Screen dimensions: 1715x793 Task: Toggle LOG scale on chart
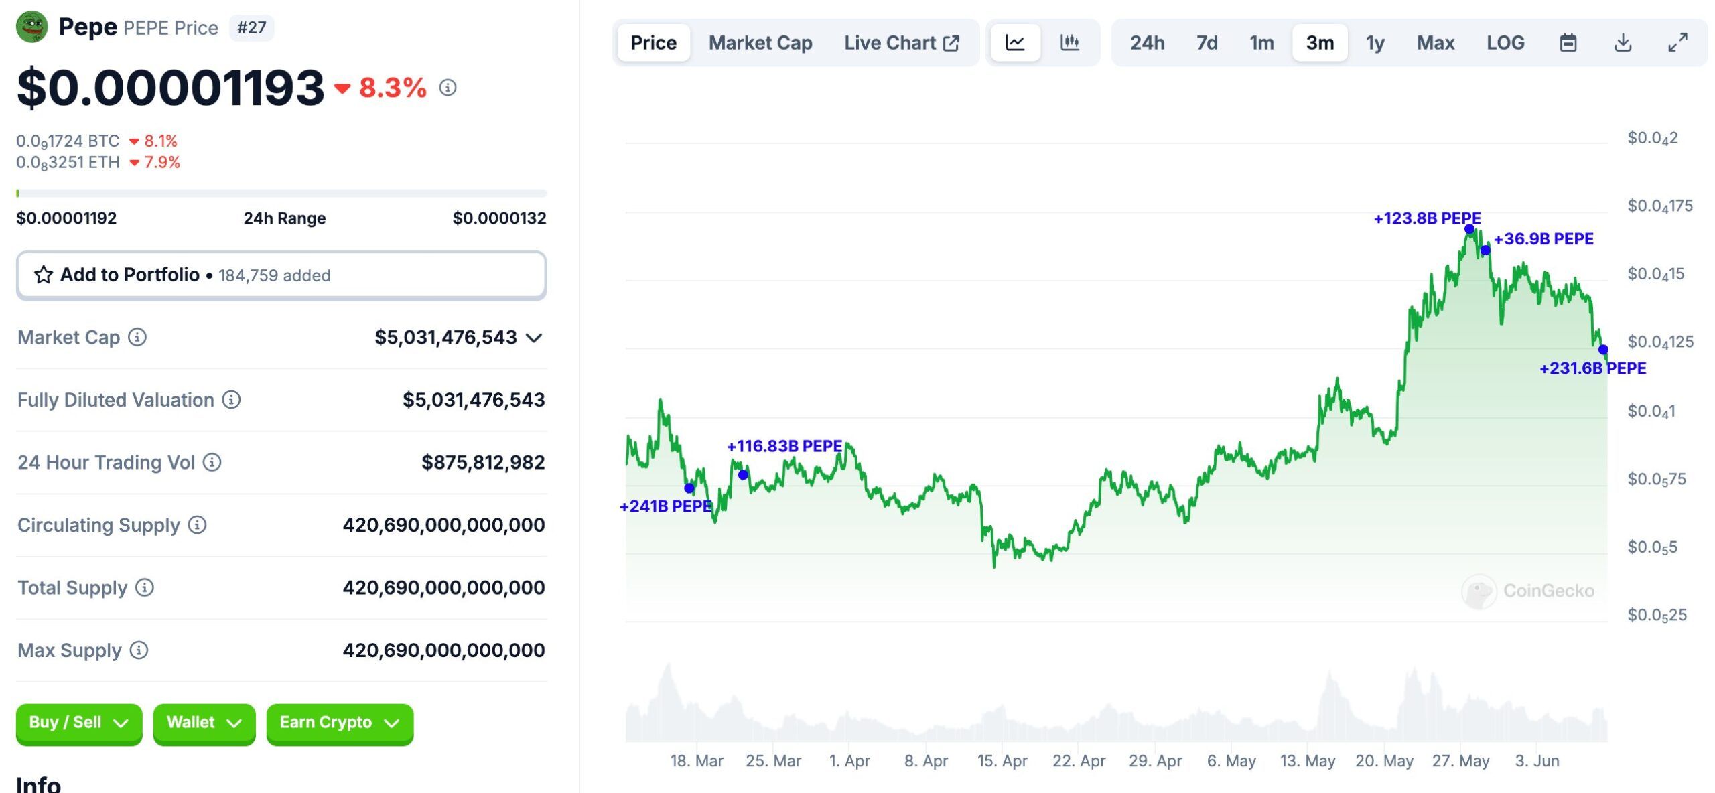point(1505,43)
